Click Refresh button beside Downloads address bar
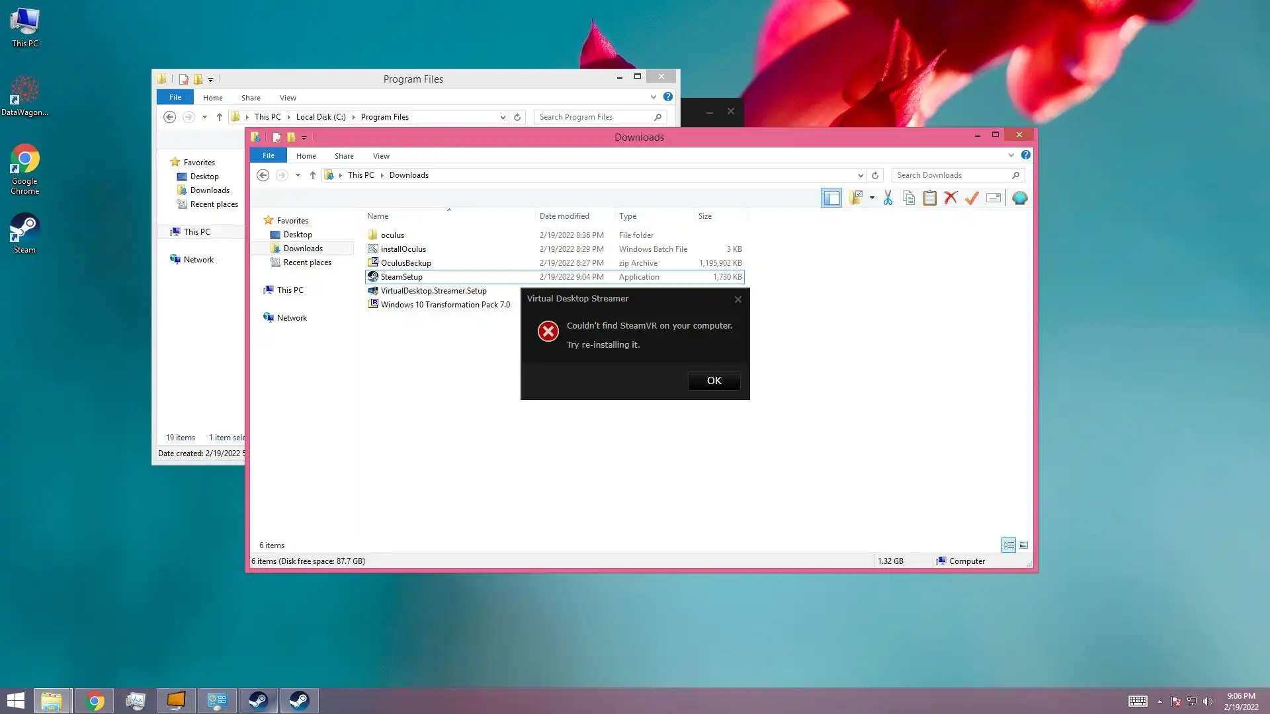This screenshot has width=1270, height=714. 875,175
